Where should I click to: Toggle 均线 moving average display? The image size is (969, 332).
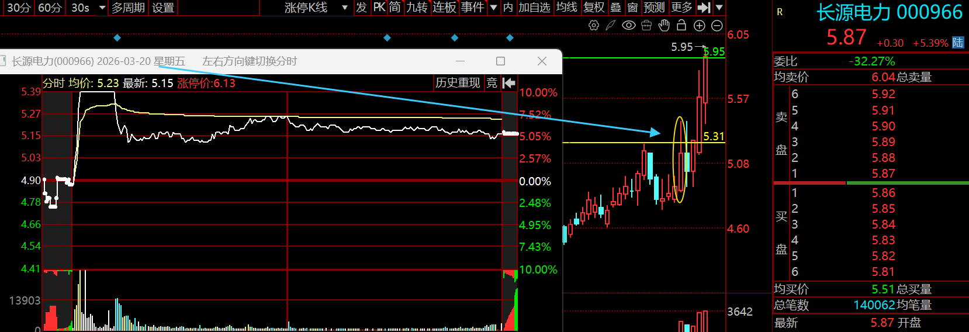566,8
